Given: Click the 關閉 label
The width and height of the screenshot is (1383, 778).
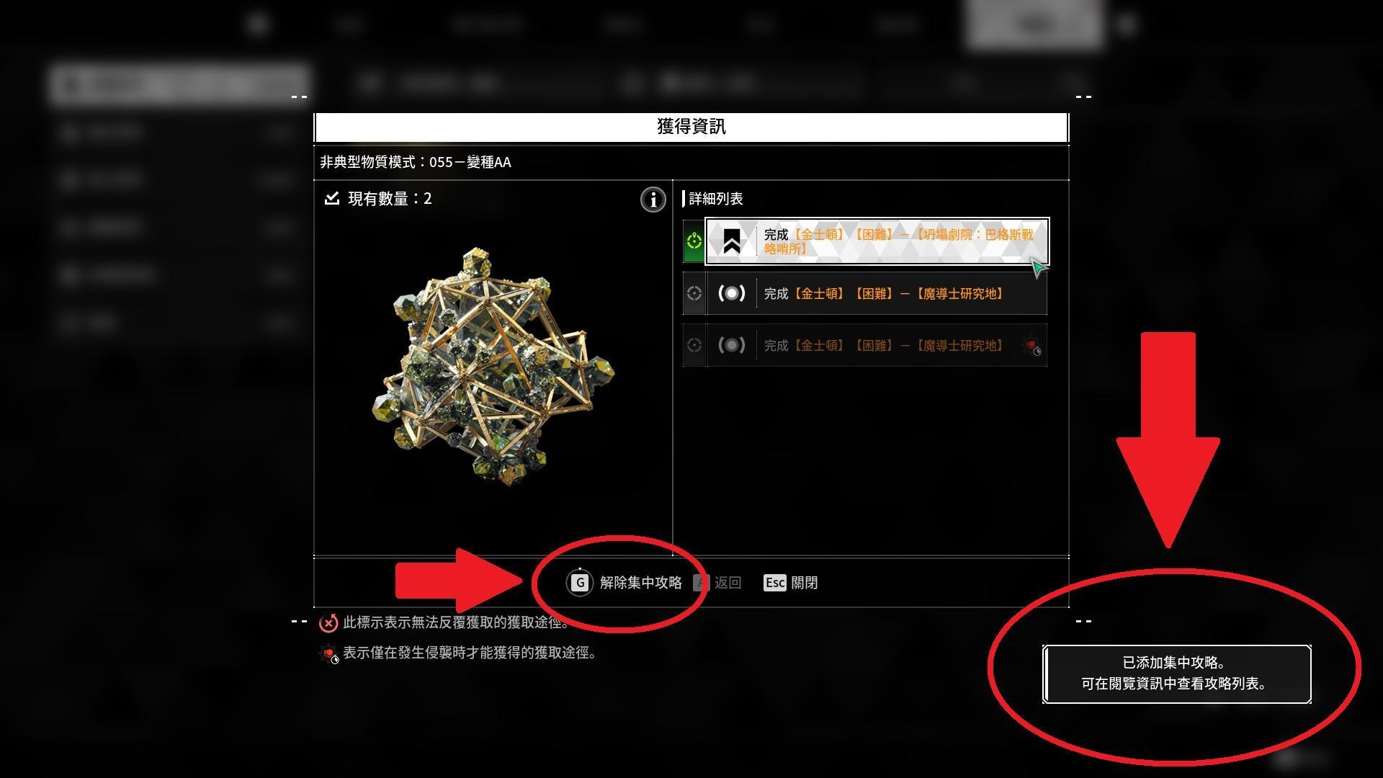Looking at the screenshot, I should click(x=804, y=582).
